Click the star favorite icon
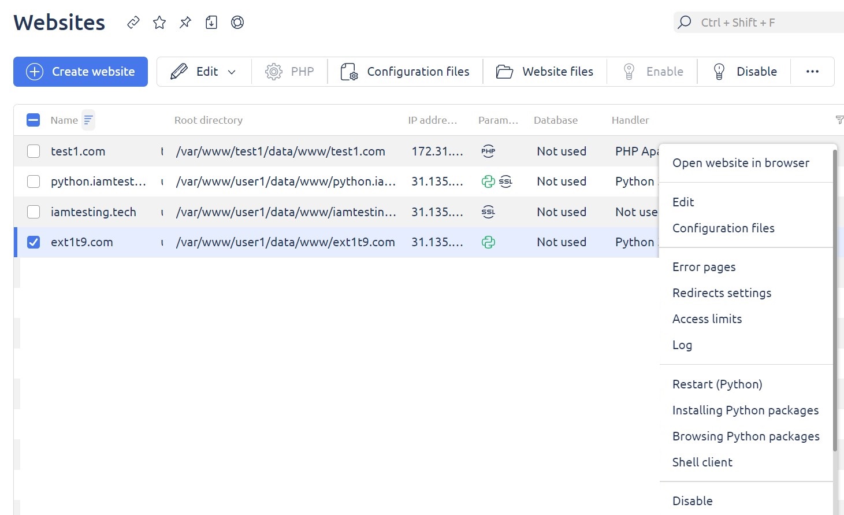 click(x=159, y=23)
